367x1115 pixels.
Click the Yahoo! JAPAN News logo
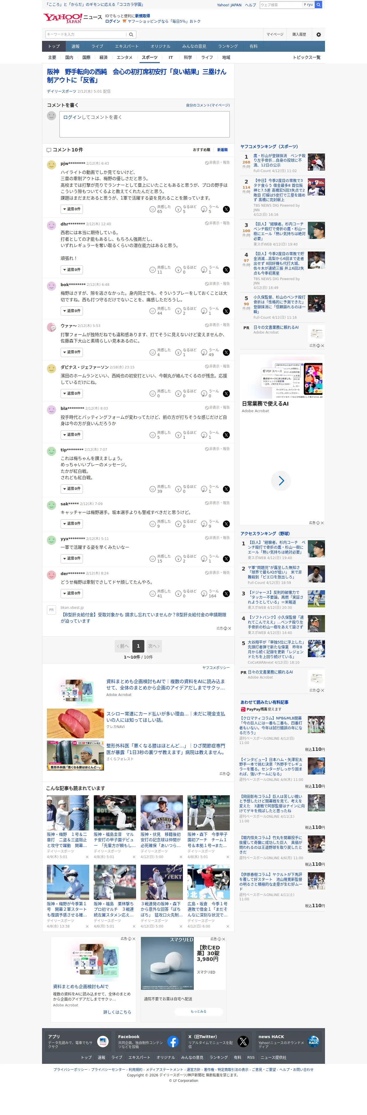point(72,18)
